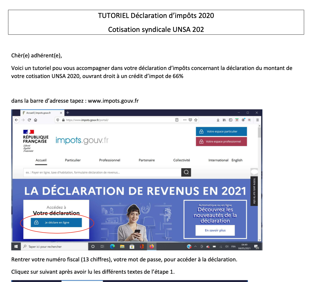The height and width of the screenshot is (282, 315).
Task: Open the notification center icon
Action: (x=257, y=247)
